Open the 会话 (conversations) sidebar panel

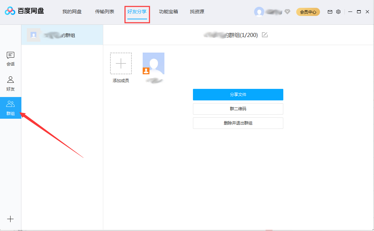pyautogui.click(x=10, y=58)
